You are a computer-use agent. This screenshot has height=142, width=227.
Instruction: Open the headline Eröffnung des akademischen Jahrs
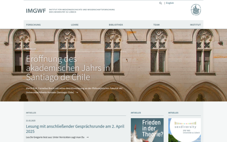[x=68, y=68]
